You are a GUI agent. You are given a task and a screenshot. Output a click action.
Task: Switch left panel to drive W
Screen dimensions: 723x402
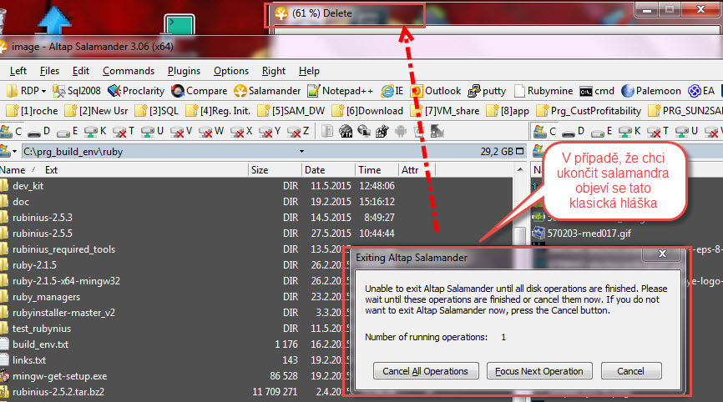point(210,131)
